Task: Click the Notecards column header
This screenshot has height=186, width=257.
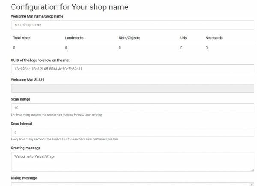Action: tap(214, 38)
